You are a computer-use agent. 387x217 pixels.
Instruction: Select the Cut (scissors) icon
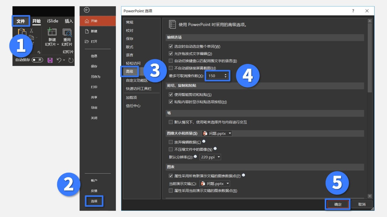click(31, 31)
